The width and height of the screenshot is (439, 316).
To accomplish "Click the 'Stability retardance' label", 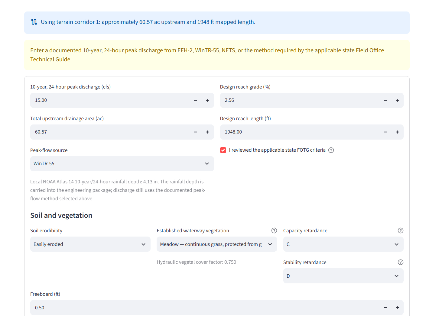I will pos(305,262).
